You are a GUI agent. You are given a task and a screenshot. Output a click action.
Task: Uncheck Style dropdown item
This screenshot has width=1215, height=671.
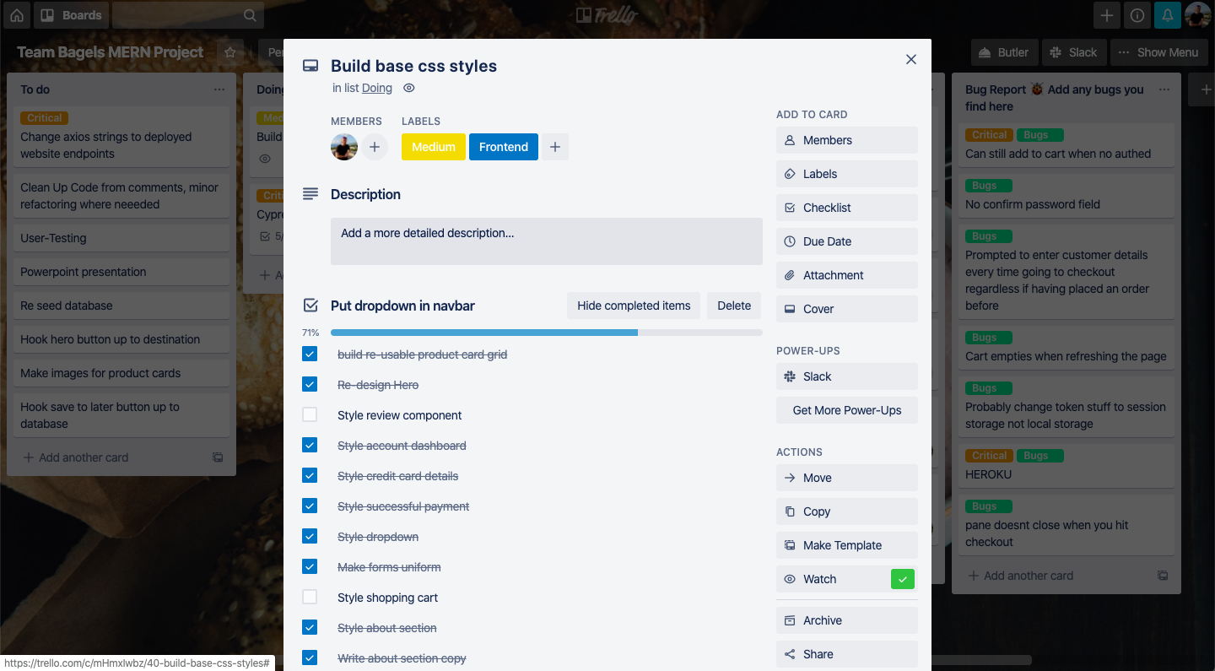[310, 536]
